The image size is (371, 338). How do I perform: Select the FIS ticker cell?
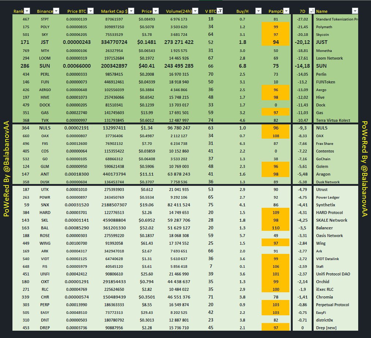(x=45, y=266)
